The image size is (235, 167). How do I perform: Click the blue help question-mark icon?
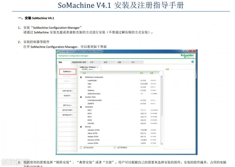pyautogui.click(x=193, y=62)
